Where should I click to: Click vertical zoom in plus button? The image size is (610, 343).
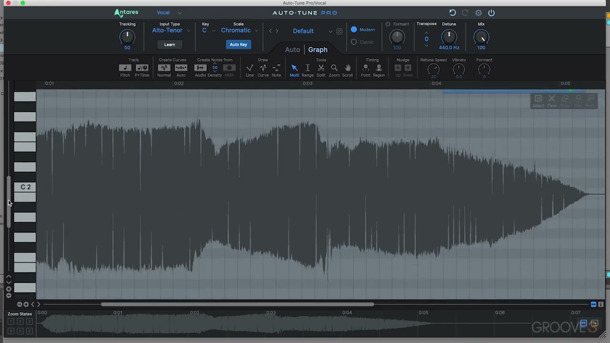tap(9, 289)
